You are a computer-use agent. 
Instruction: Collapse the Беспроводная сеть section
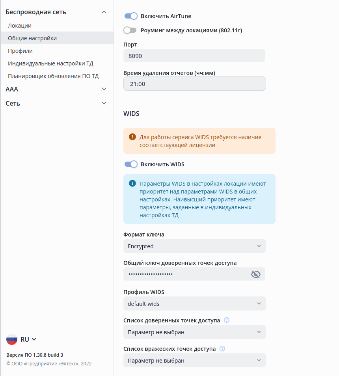click(104, 12)
